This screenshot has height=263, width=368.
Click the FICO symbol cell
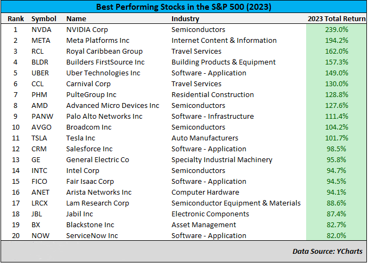[x=41, y=182]
